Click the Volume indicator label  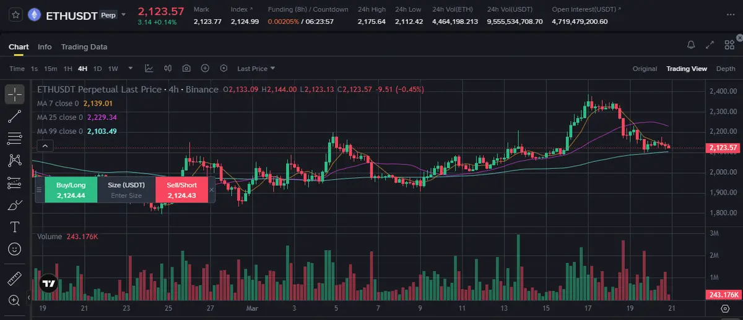[49, 237]
